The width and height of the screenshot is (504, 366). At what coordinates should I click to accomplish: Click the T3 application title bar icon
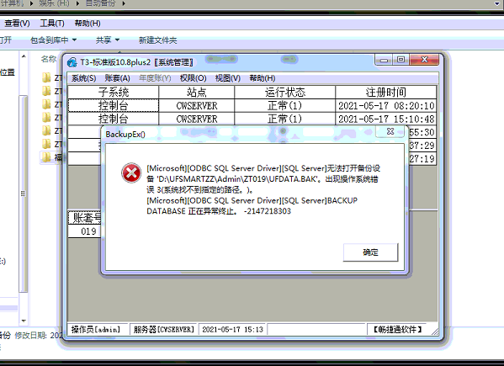pos(72,62)
